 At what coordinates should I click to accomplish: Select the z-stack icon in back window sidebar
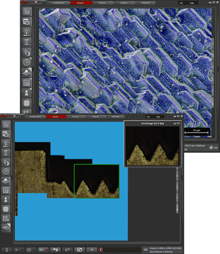(27, 42)
